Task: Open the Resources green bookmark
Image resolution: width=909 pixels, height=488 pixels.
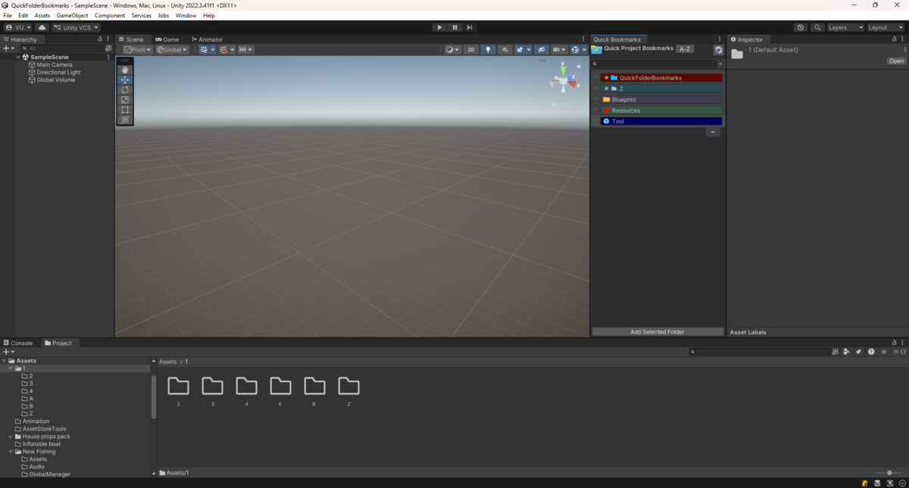Action: coord(661,110)
